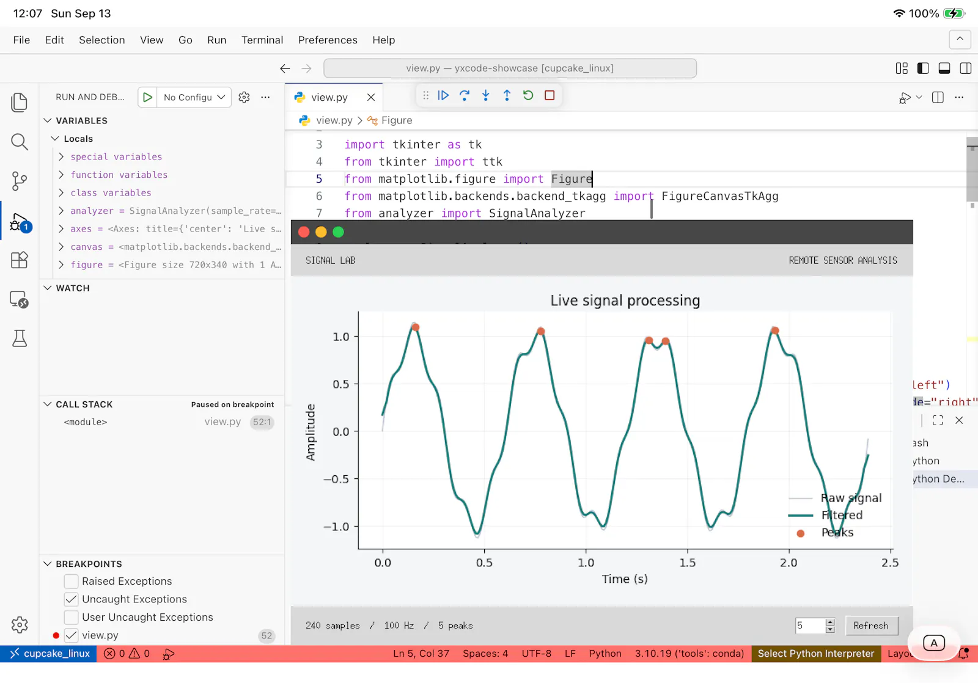Step over in the debug toolbar
The height and width of the screenshot is (683, 978).
coord(465,95)
